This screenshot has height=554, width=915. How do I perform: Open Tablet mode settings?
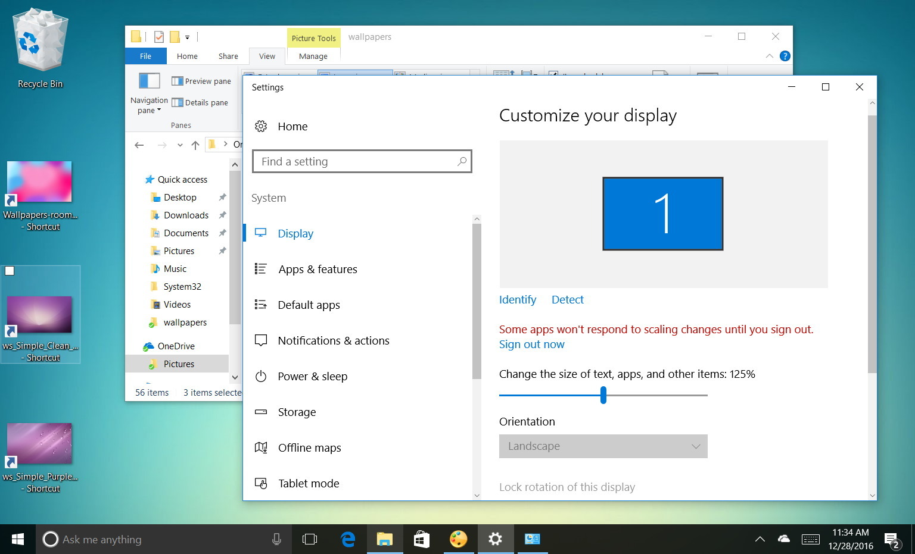tap(308, 483)
